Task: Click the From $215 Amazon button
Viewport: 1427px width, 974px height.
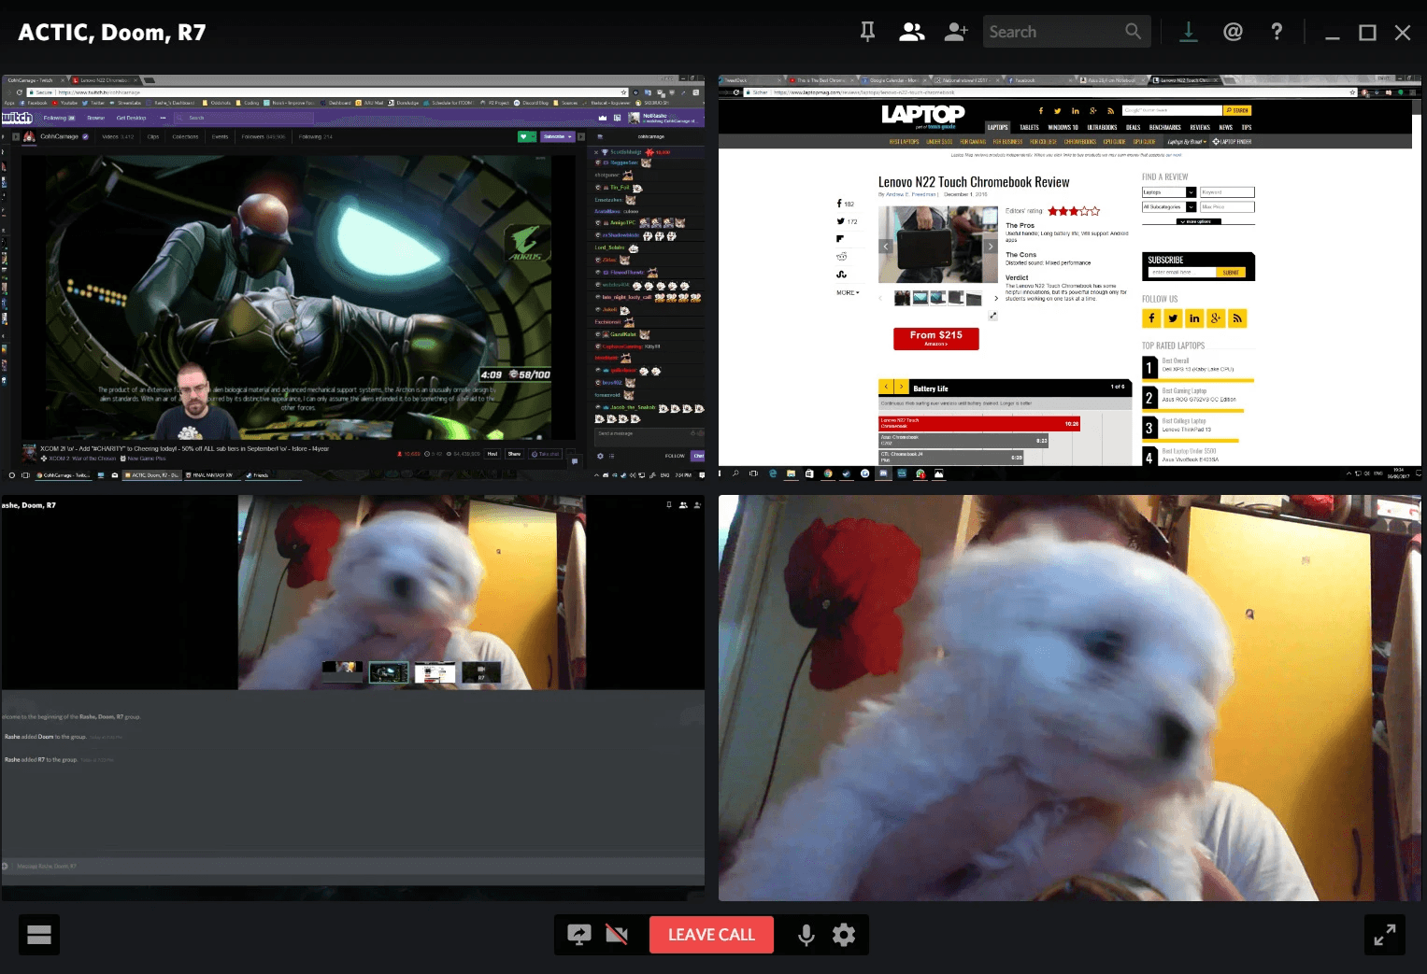Action: point(936,338)
